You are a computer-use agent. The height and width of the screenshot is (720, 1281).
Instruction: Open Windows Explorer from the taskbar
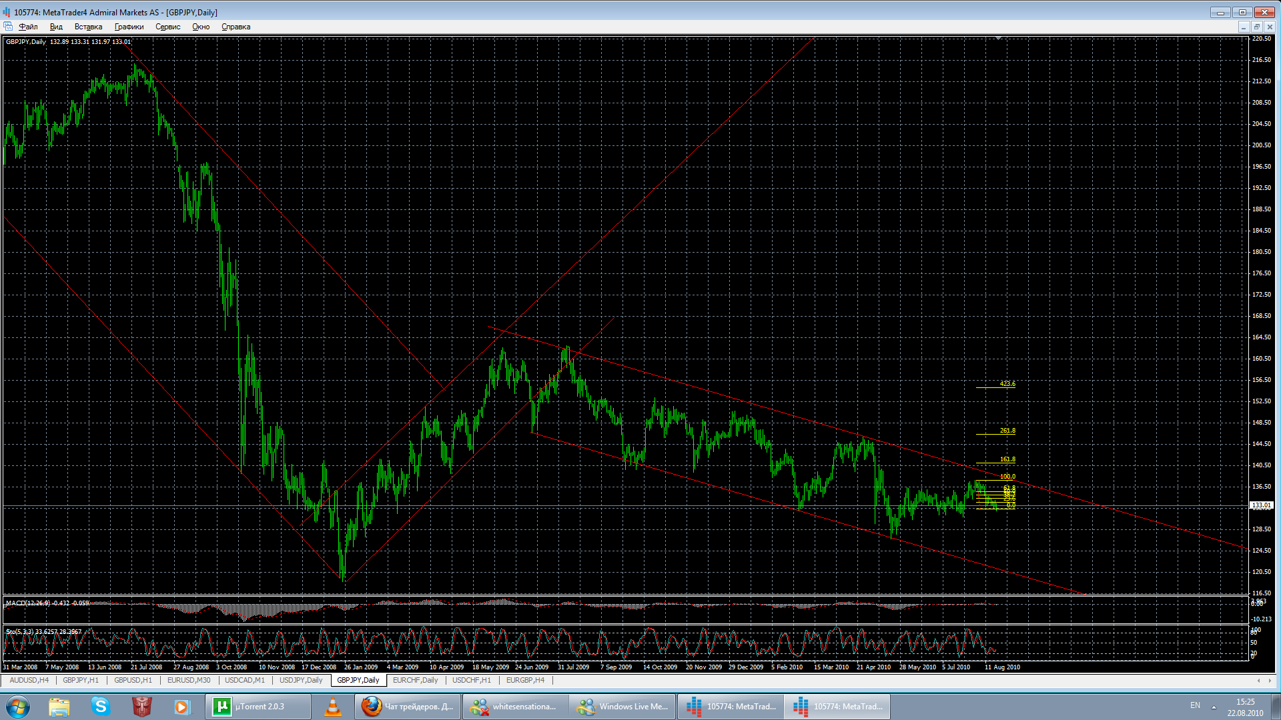(x=59, y=706)
